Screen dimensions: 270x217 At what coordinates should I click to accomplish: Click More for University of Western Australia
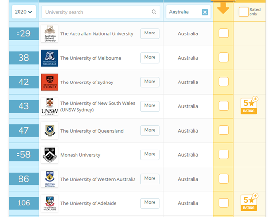pyautogui.click(x=150, y=179)
